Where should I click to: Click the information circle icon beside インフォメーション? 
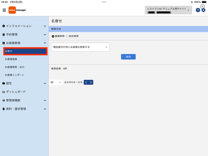coord(3,26)
